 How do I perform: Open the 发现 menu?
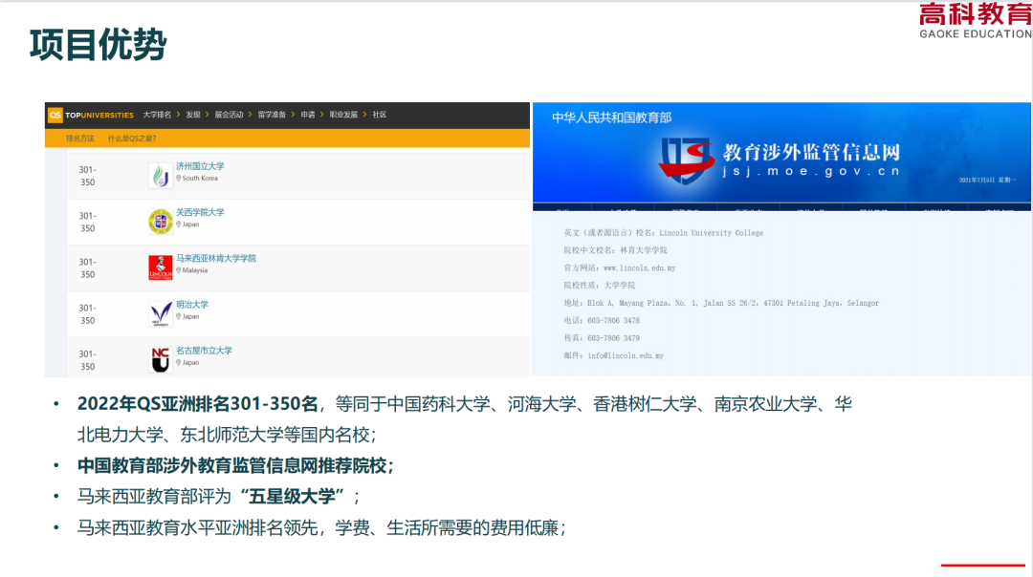pos(193,115)
